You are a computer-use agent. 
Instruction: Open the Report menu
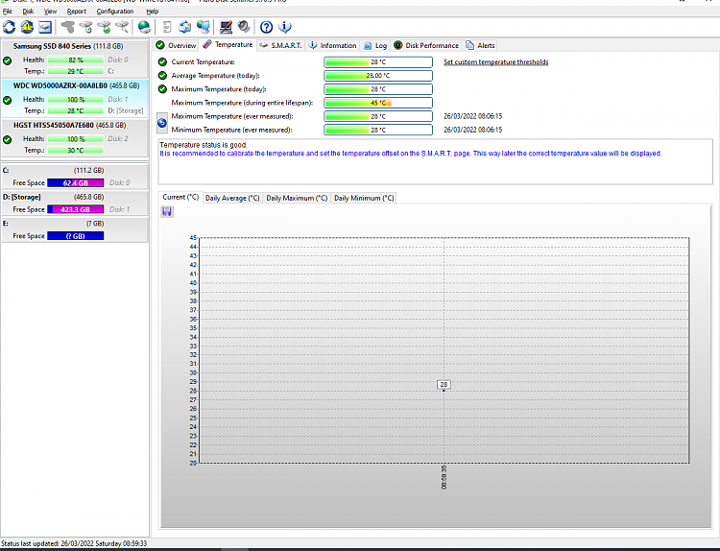[x=77, y=12]
